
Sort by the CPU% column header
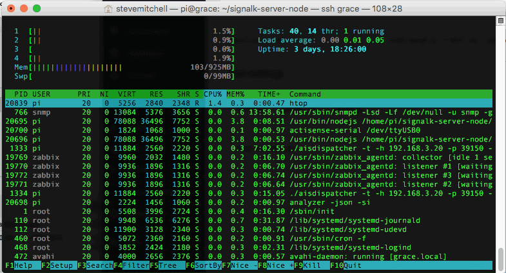[213, 94]
